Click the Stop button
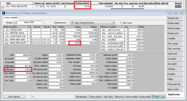 point(32,97)
